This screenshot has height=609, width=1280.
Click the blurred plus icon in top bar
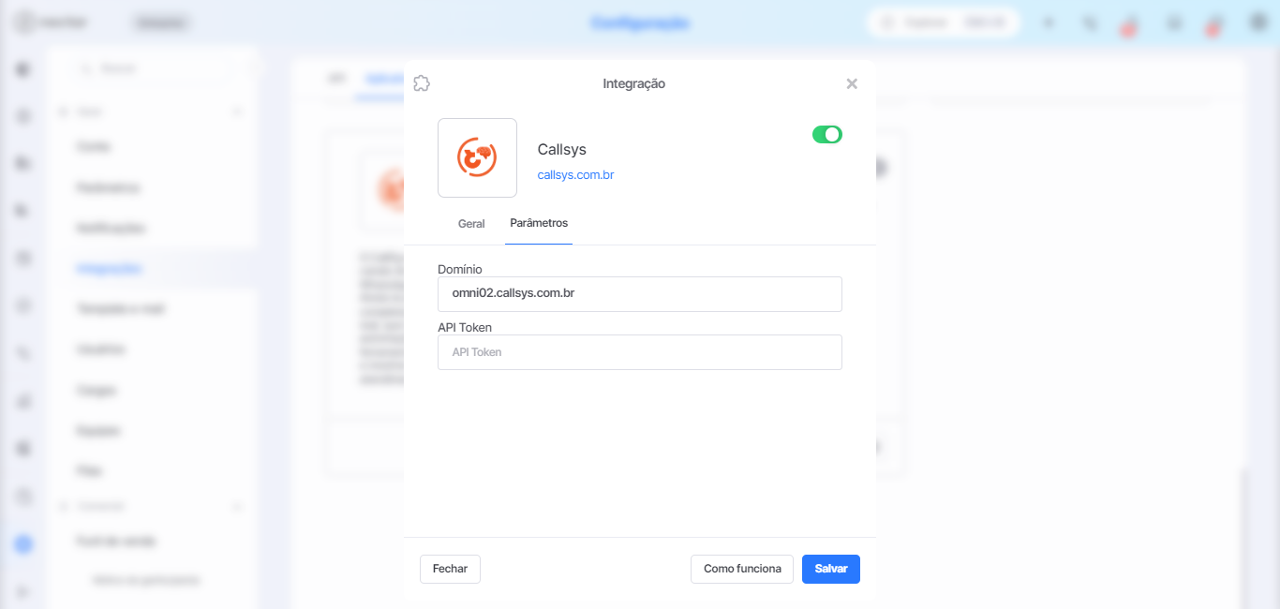point(1049,22)
